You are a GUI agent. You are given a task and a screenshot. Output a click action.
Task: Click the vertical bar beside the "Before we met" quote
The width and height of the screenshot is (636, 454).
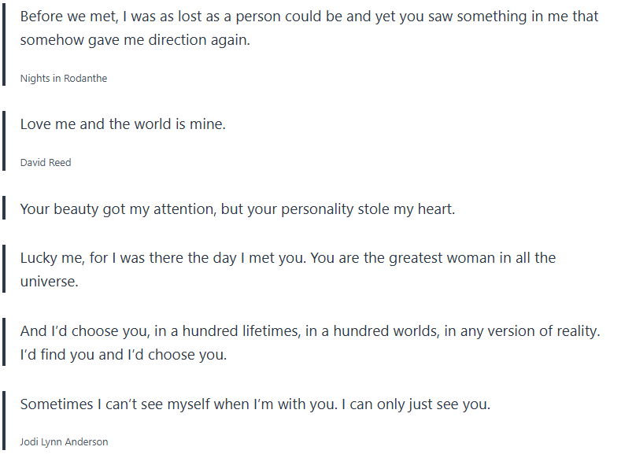(x=5, y=44)
